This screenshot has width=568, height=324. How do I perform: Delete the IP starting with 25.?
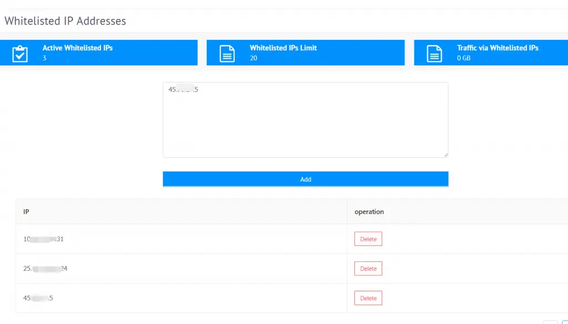click(368, 269)
